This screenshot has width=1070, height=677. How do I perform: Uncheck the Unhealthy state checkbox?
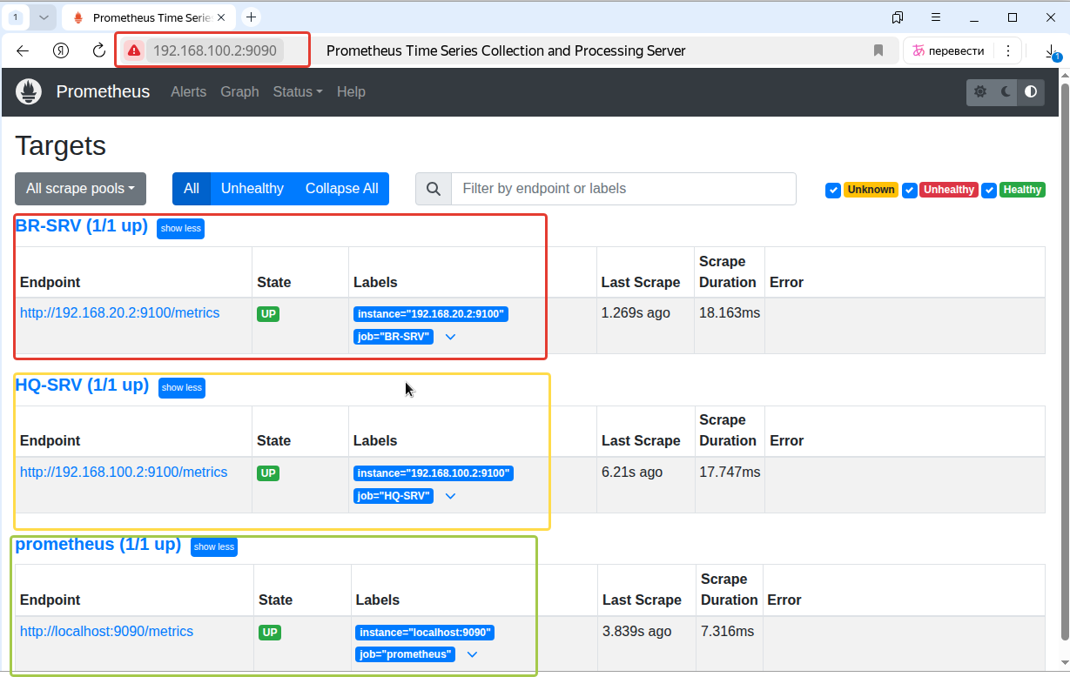910,190
